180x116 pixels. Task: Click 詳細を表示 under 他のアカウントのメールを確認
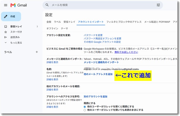click(x=52, y=90)
